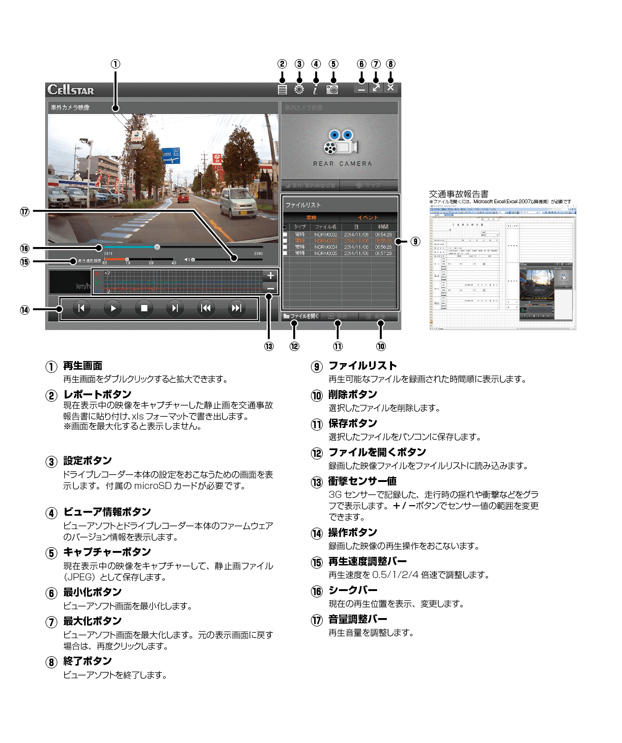Click the Cellstar logo
Image resolution: width=622 pixels, height=743 pixels.
pos(71,89)
